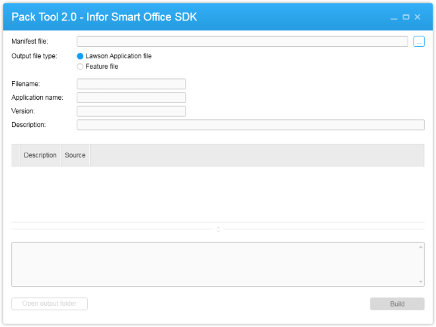
Task: Click the Source column header
Action: click(75, 155)
